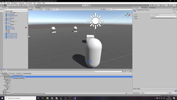The image size is (177, 100).
Task: Open the cloud Services button
Action: pos(150,5)
